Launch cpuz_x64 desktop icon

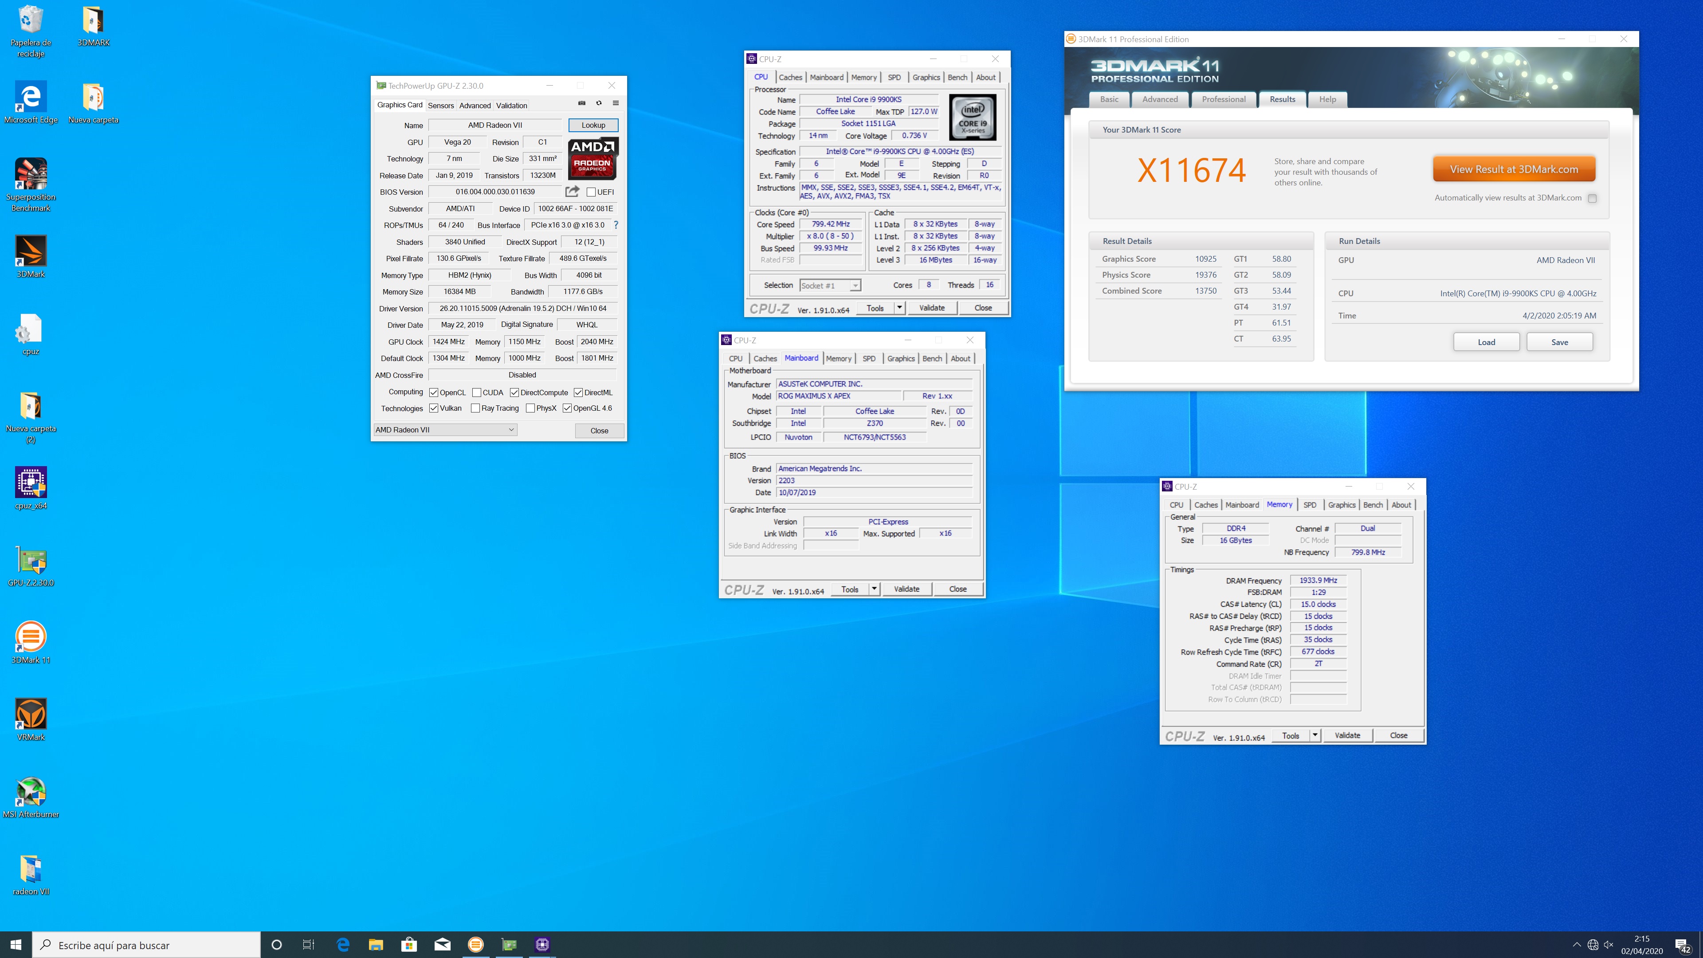click(31, 489)
